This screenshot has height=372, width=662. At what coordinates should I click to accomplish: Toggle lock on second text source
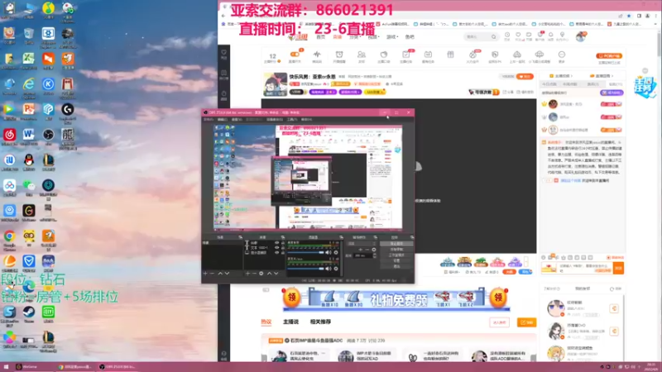point(283,247)
